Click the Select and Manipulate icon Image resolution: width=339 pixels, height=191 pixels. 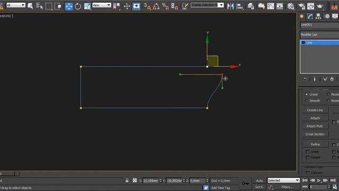click(127, 6)
